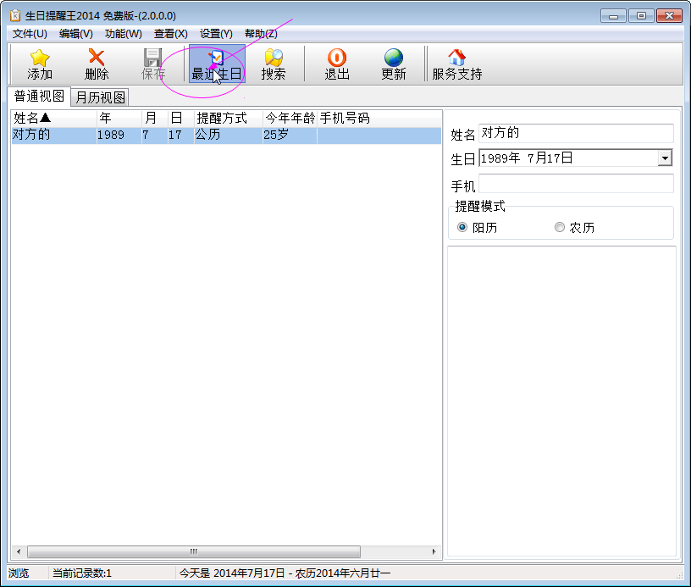The width and height of the screenshot is (691, 587).
Task: Click the large notes text area
Action: 561,401
